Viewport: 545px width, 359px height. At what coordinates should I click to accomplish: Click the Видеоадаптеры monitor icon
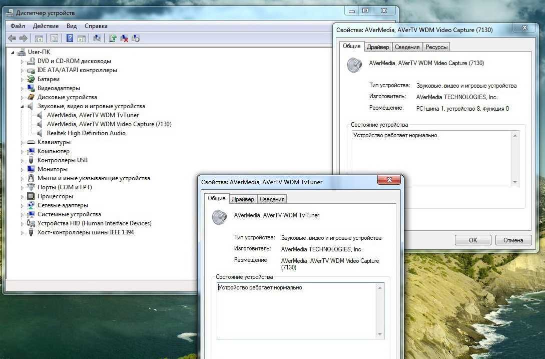pyautogui.click(x=31, y=88)
